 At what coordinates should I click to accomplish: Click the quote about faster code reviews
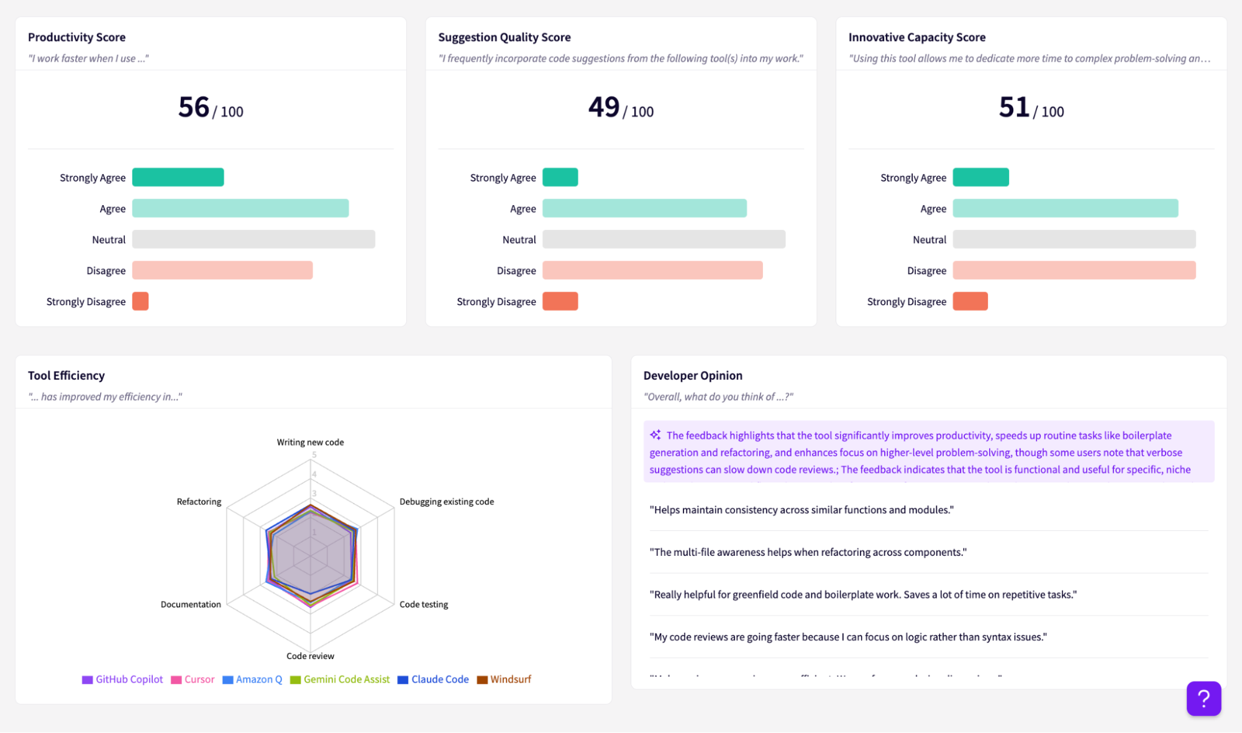point(848,637)
